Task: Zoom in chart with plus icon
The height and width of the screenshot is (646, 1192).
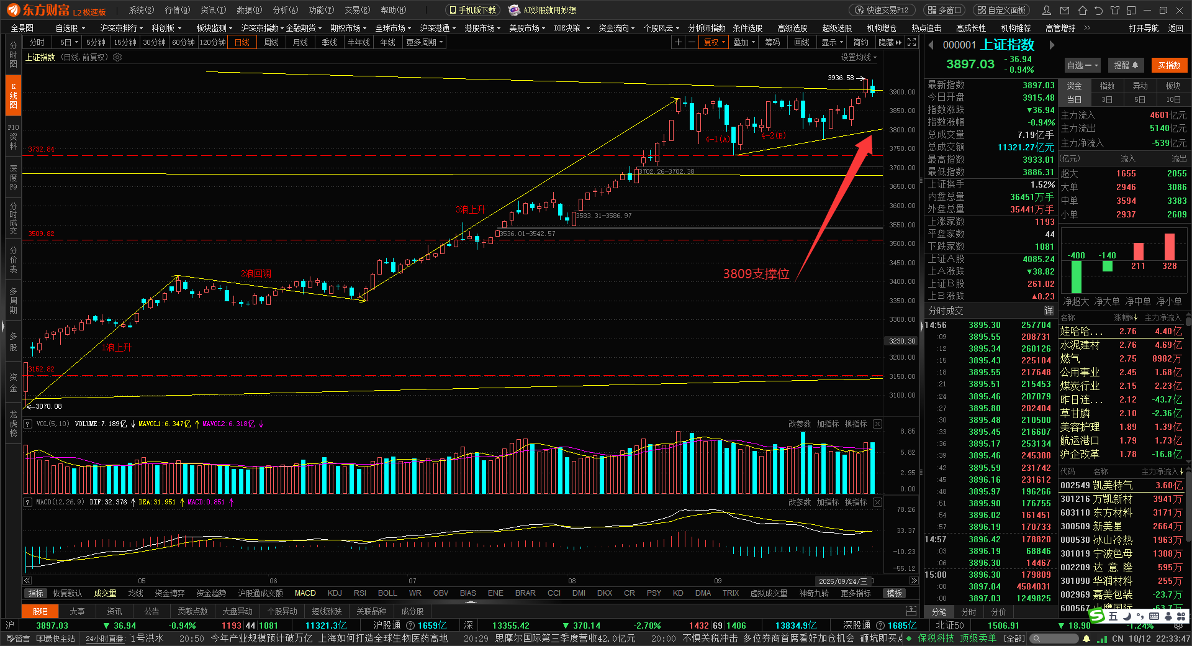Action: pos(678,42)
